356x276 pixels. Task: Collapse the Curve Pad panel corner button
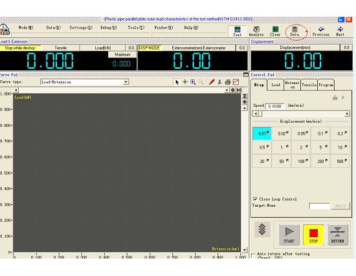click(245, 74)
